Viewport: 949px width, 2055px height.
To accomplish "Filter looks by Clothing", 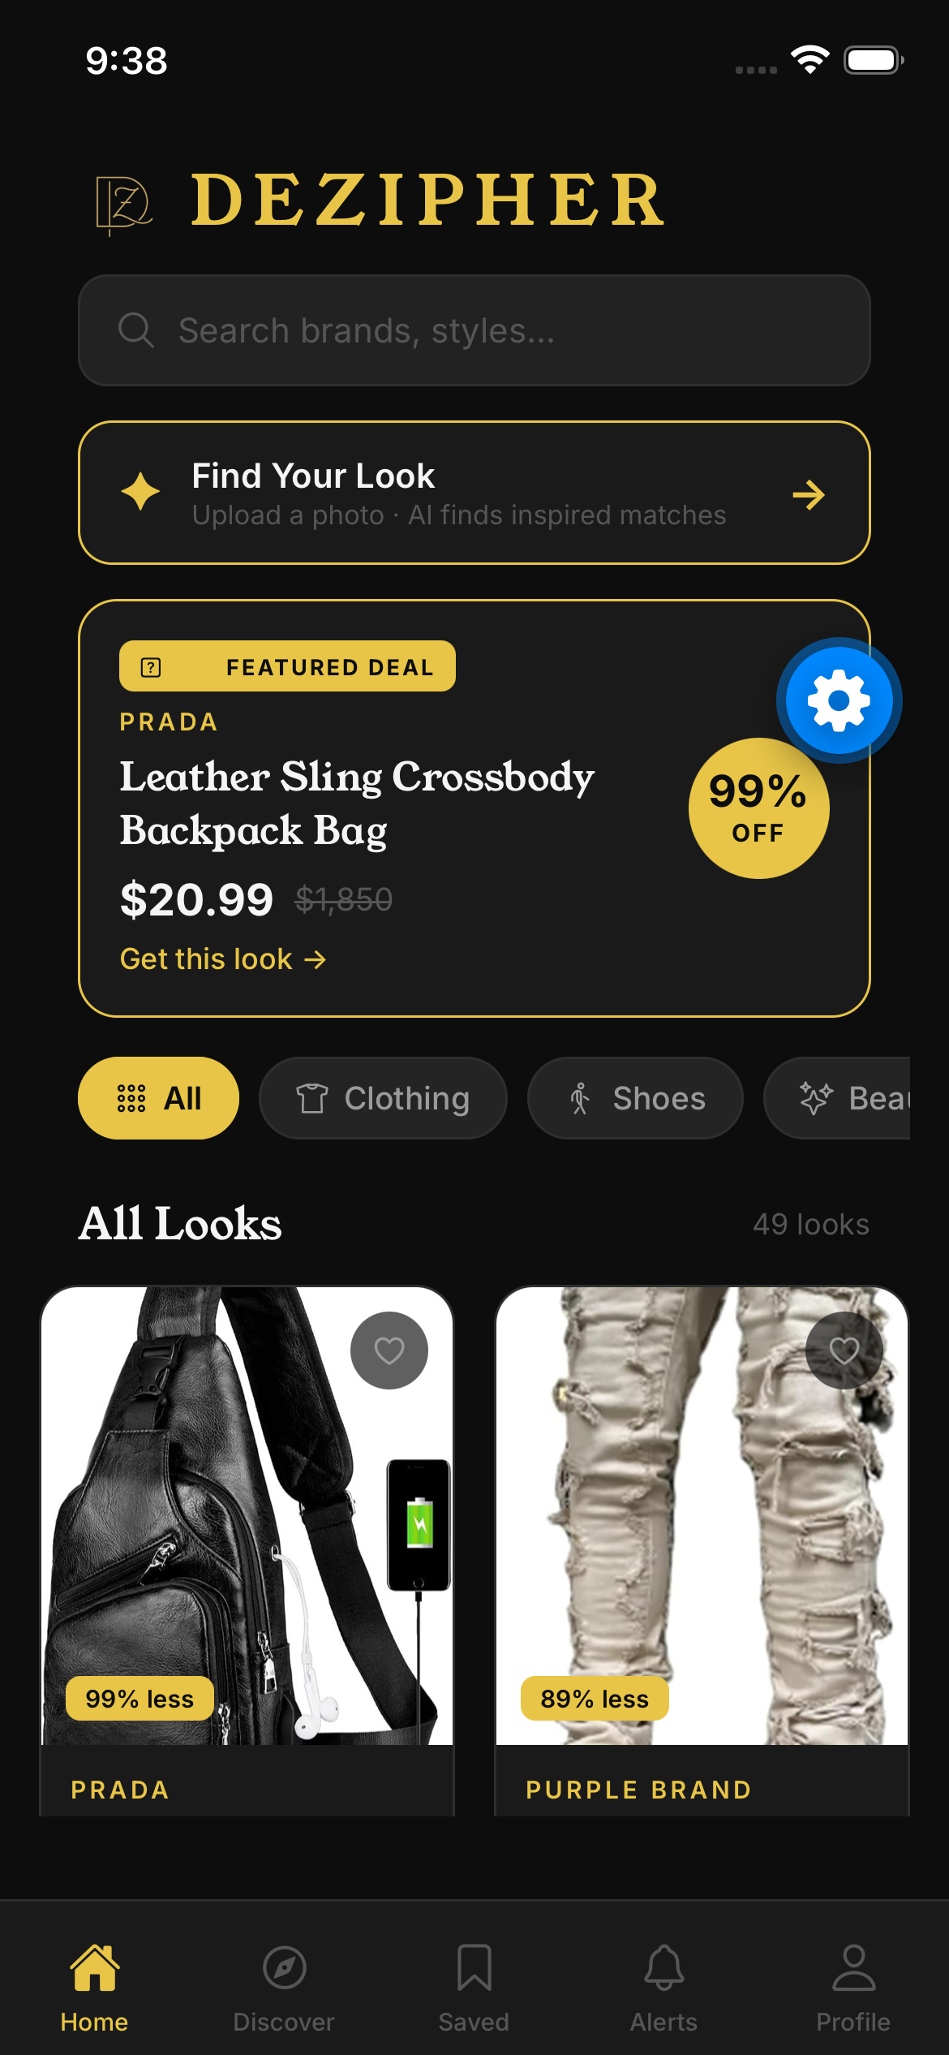I will pyautogui.click(x=383, y=1098).
